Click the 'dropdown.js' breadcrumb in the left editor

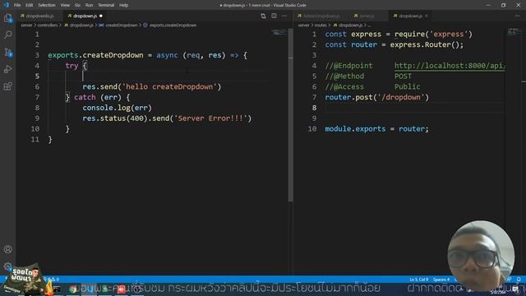pyautogui.click(x=81, y=25)
